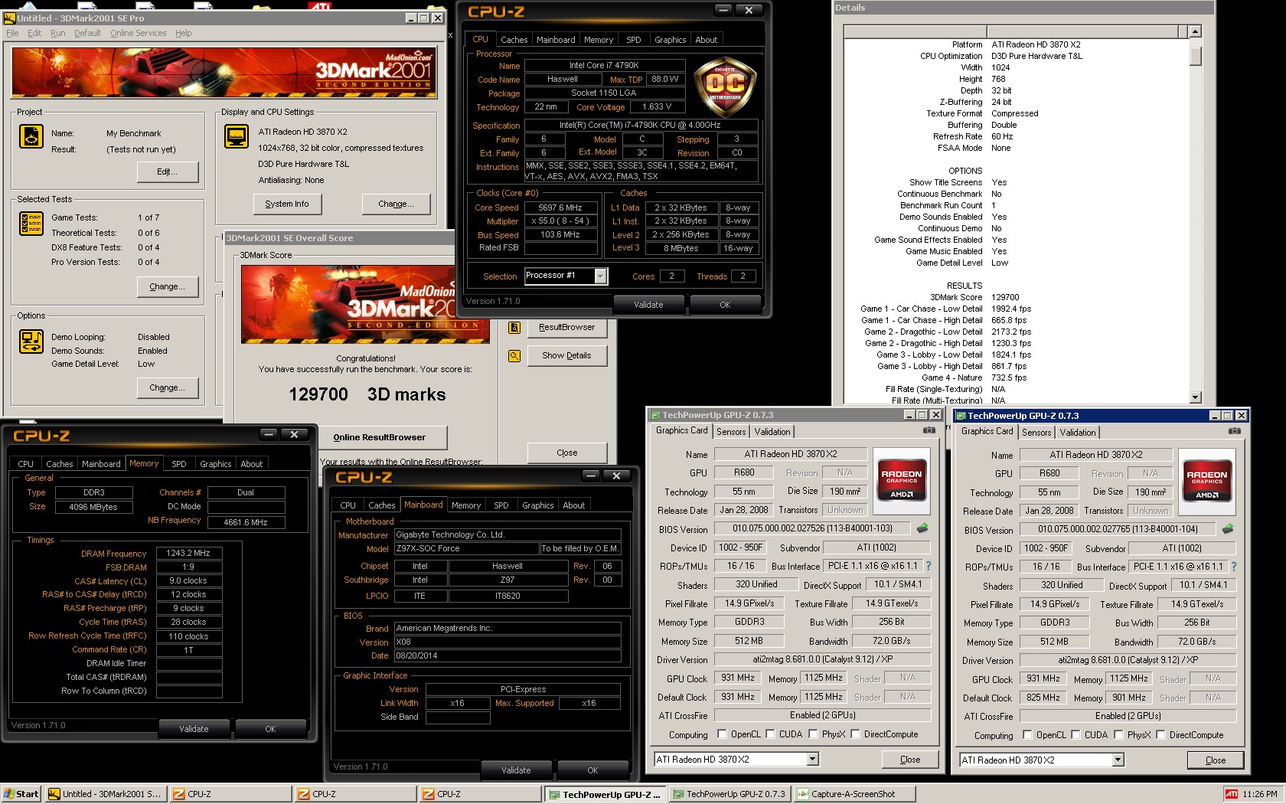Click the ATI tray icon near the clock
Viewport: 1286px width, 804px height.
point(1232,794)
